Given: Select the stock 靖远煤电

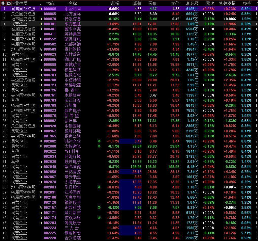Looking at the screenshot, I should pyautogui.click(x=73, y=39).
